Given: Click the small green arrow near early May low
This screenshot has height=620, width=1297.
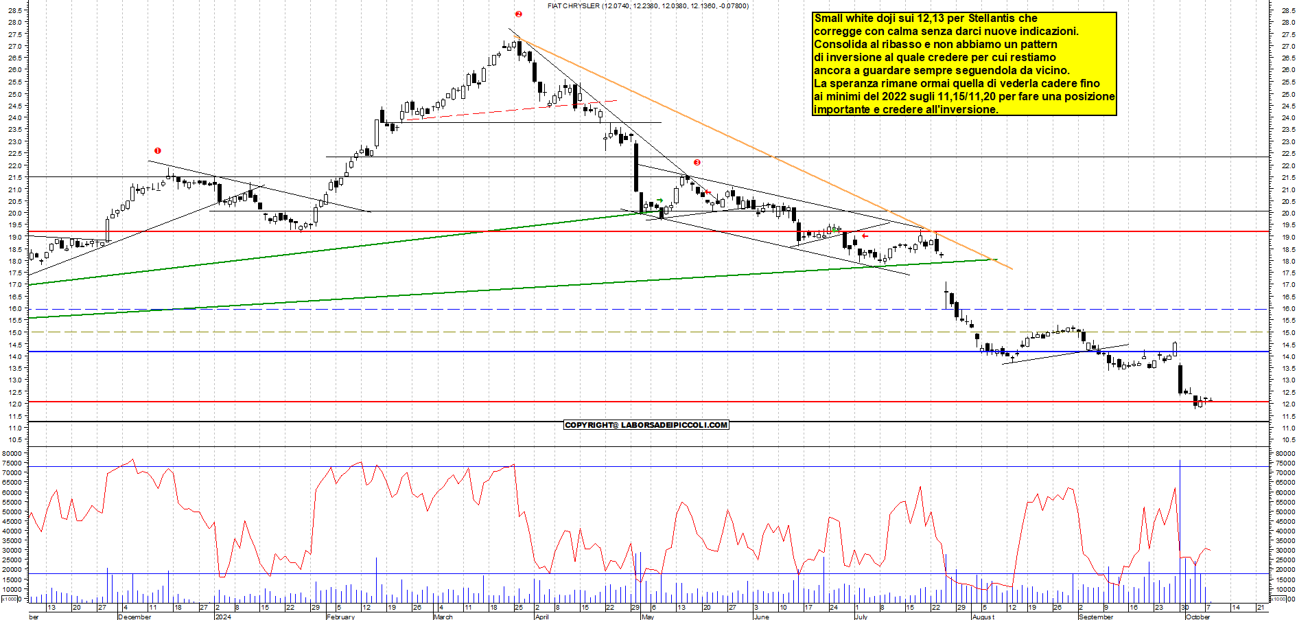Looking at the screenshot, I should [660, 200].
